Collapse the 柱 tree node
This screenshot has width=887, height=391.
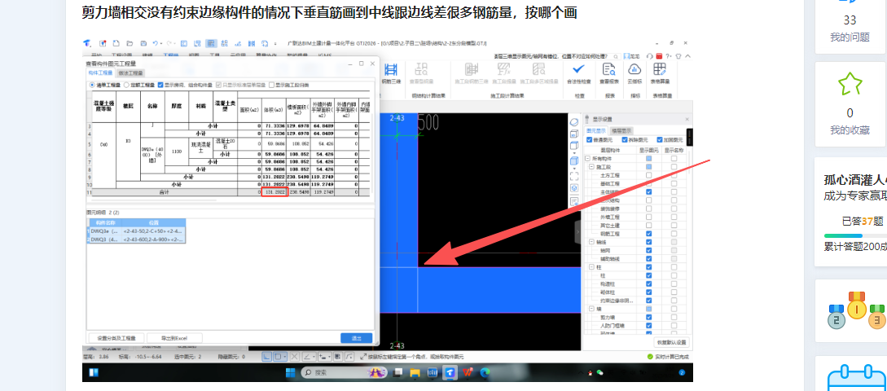(591, 266)
